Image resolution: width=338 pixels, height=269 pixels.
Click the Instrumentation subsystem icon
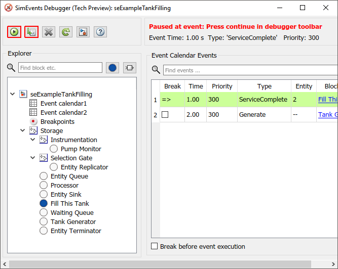44,140
